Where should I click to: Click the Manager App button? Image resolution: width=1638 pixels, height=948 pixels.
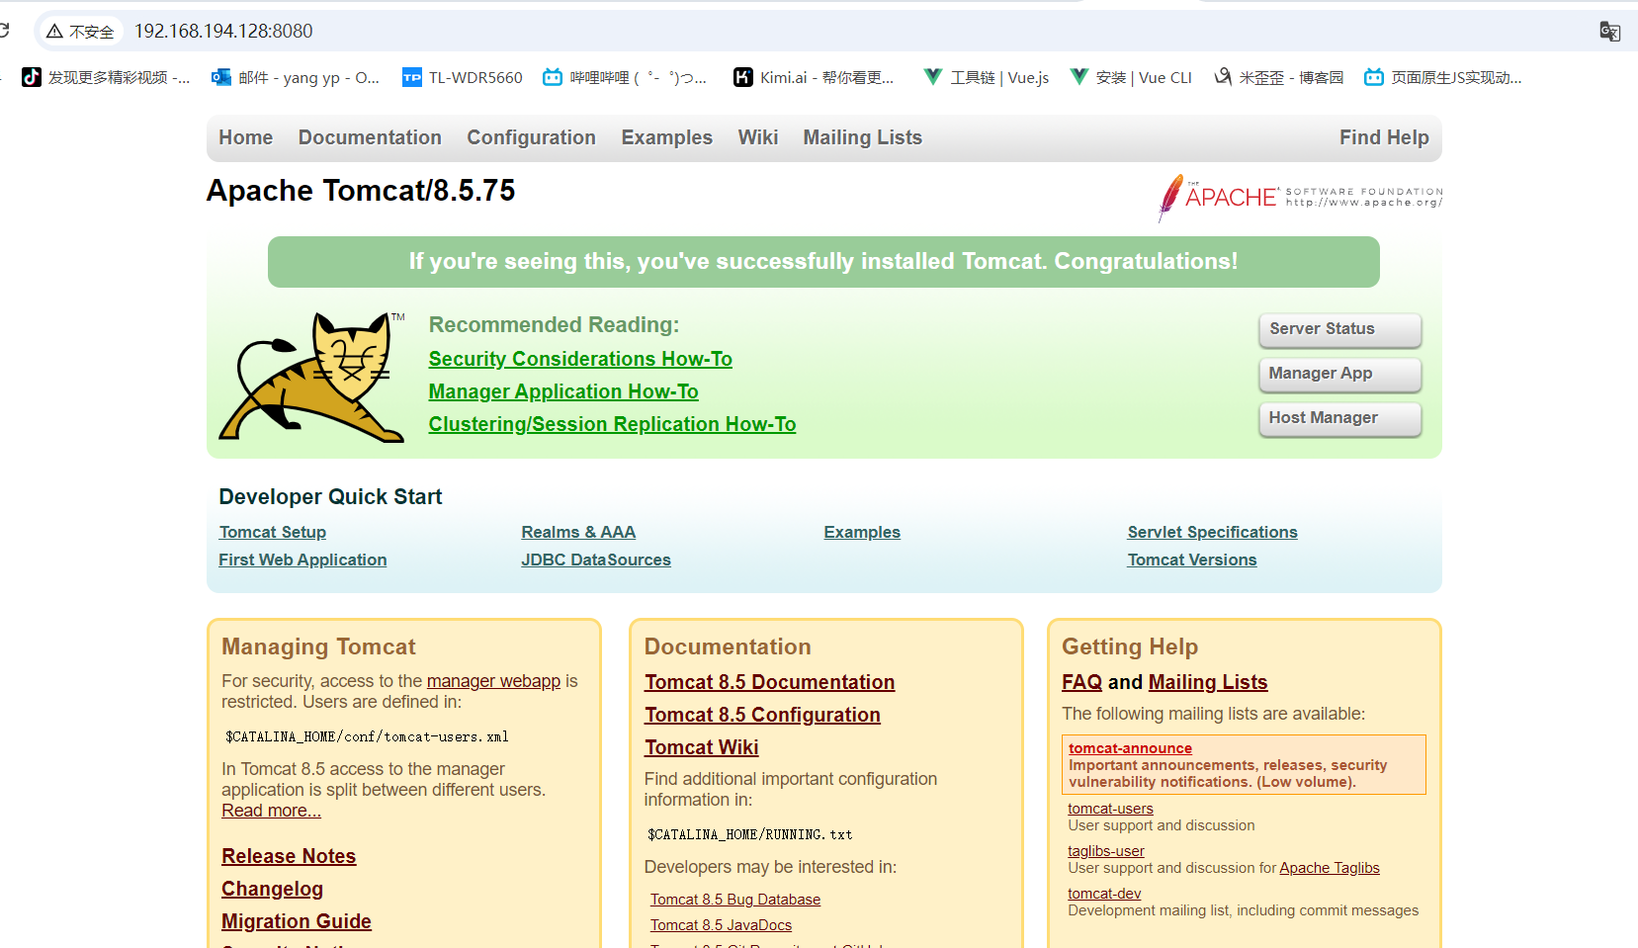click(1339, 374)
